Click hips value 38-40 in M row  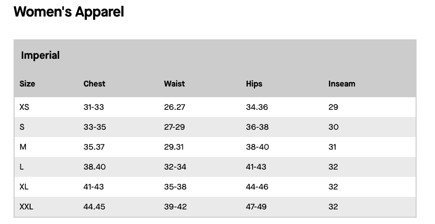[257, 147]
